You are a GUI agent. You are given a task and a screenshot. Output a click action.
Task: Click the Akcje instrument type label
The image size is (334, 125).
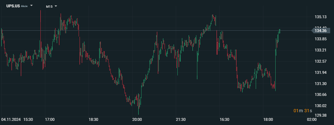point(24,6)
